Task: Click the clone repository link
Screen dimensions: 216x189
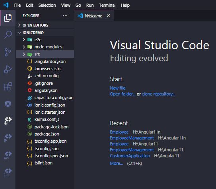Action: pyautogui.click(x=158, y=94)
